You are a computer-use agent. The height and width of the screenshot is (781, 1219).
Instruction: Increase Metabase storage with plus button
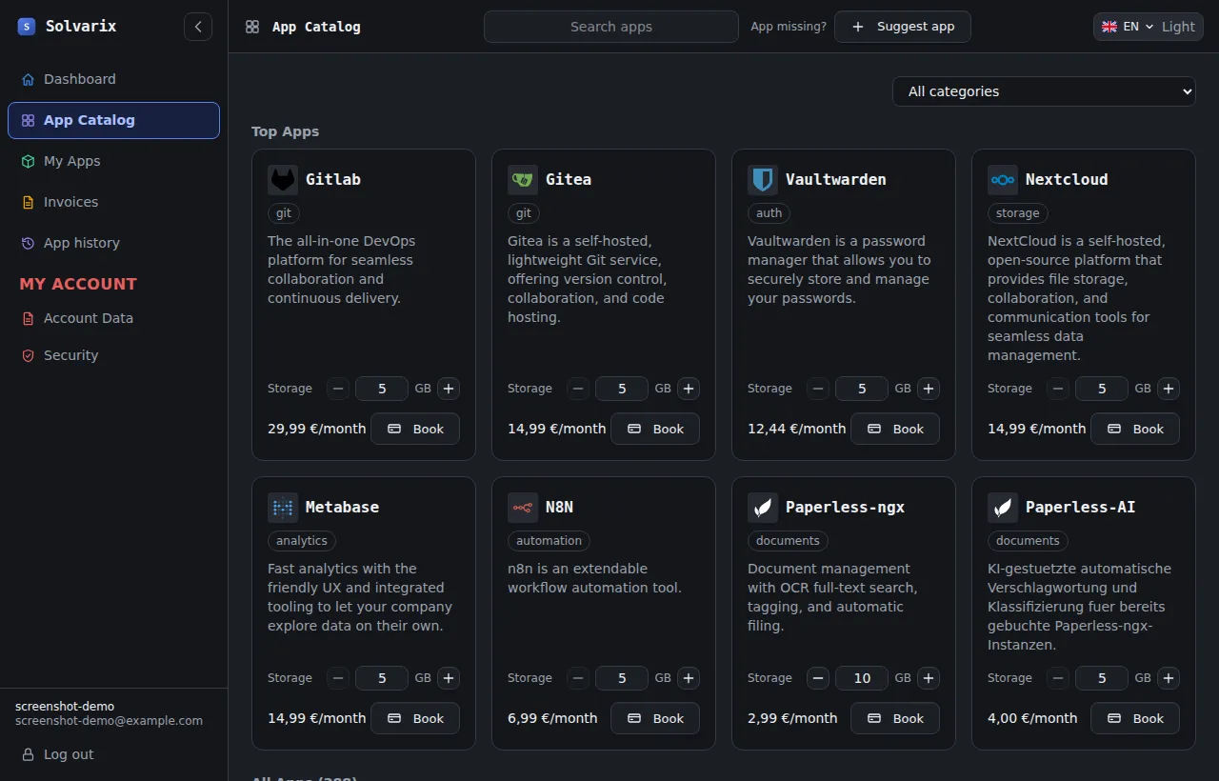[x=449, y=678]
